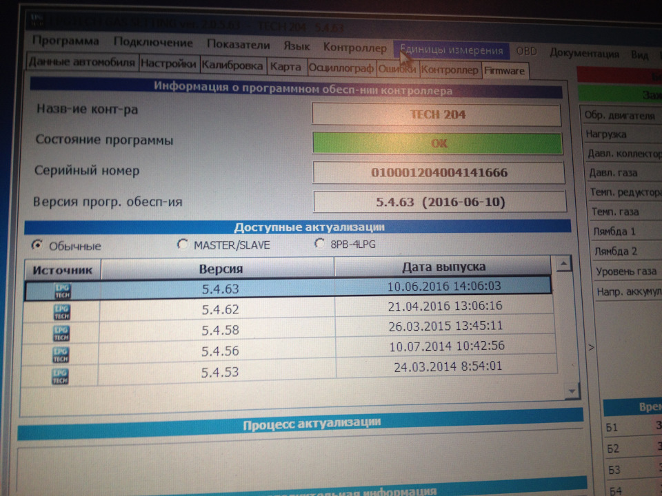This screenshot has height=496, width=662.
Task: Click Версия column header
Action: (219, 268)
